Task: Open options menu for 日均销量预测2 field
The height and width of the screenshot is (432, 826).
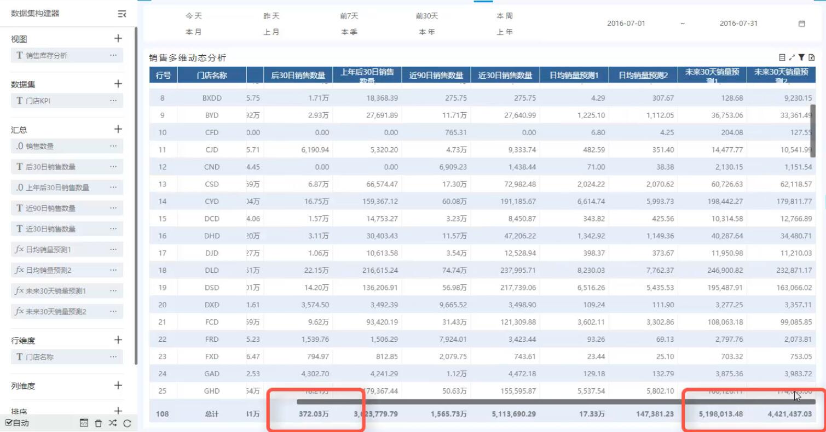Action: click(113, 270)
